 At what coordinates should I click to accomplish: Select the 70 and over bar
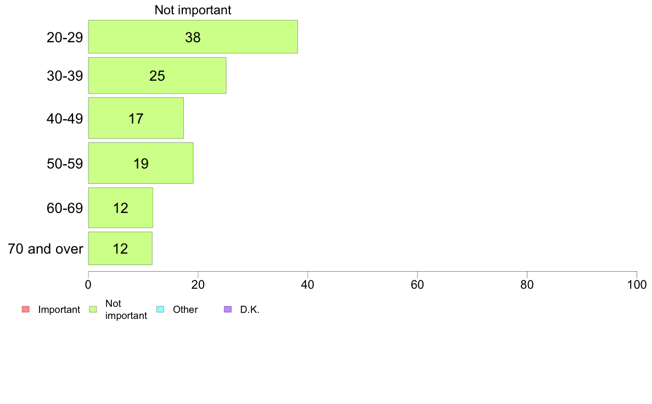(120, 249)
